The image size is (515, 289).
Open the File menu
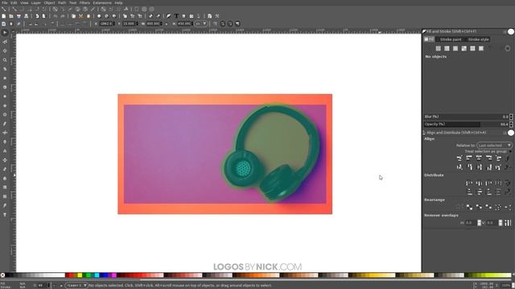5,2
